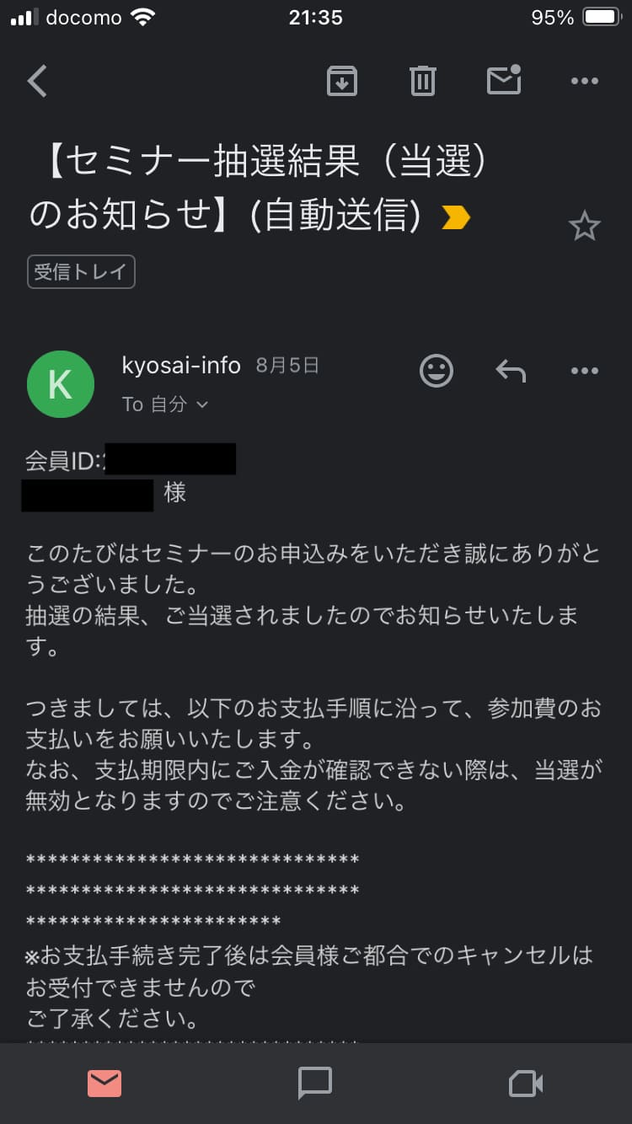Delete the email using the trash icon
The height and width of the screenshot is (1124, 632).
click(422, 81)
